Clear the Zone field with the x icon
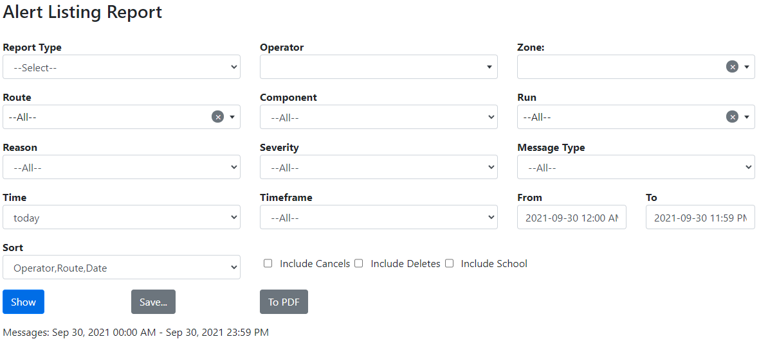Viewport: 759px width, 339px height. 732,67
